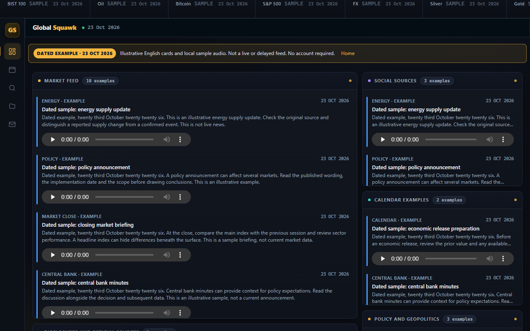Mute the closing market briefing audio
The image size is (530, 331).
[167, 255]
